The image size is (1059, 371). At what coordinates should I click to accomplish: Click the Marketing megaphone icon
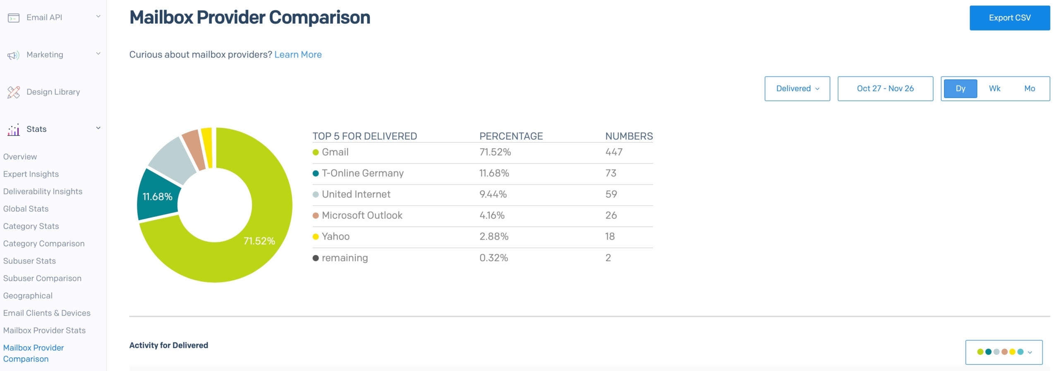click(13, 54)
